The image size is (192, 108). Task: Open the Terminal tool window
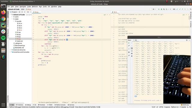tap(41, 105)
